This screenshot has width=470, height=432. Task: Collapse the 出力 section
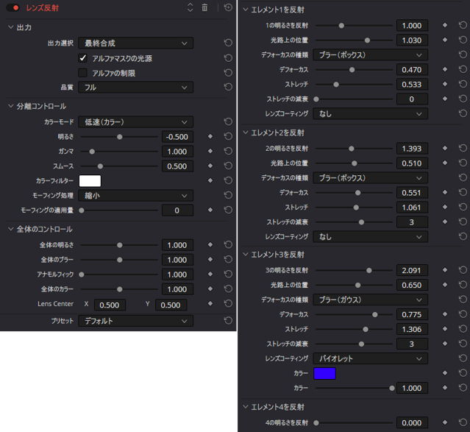pyautogui.click(x=11, y=27)
